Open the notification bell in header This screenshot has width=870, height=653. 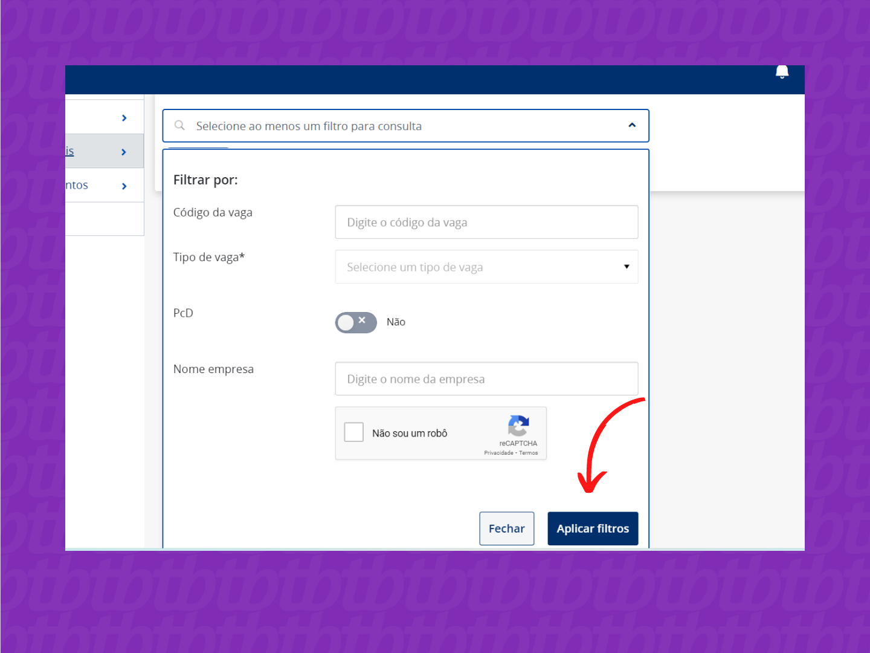pos(782,73)
